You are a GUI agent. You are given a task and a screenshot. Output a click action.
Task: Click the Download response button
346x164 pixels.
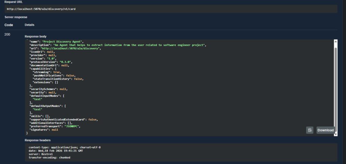326,130
